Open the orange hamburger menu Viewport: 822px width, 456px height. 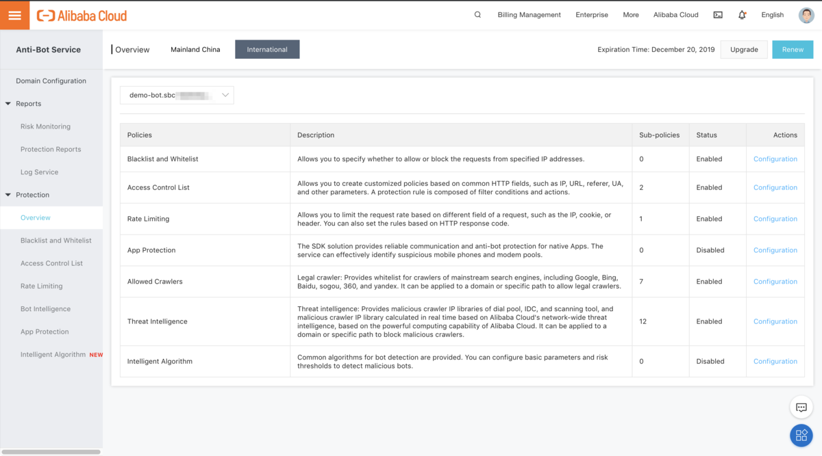pyautogui.click(x=14, y=15)
